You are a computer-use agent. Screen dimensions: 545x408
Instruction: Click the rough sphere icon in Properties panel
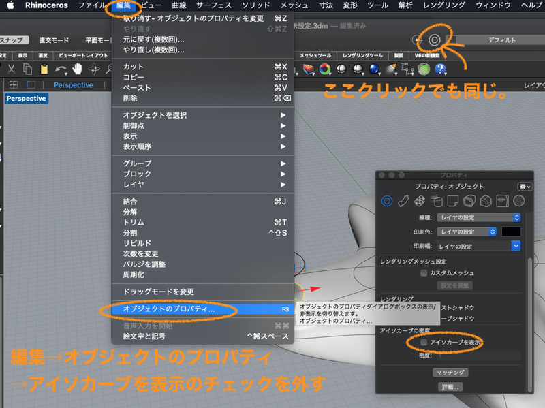(x=519, y=201)
